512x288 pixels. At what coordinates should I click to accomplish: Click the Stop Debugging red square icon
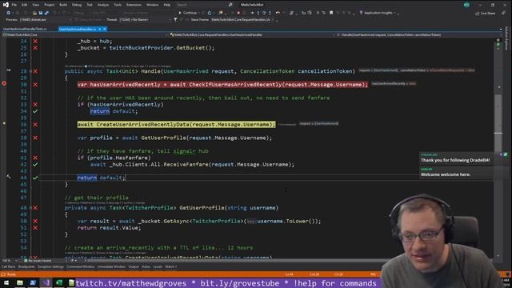coord(238,13)
